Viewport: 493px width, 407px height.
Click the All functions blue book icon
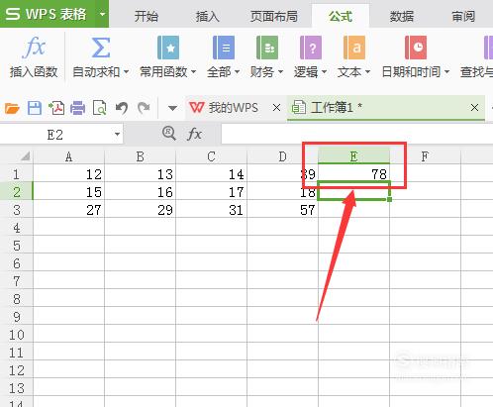click(x=224, y=48)
